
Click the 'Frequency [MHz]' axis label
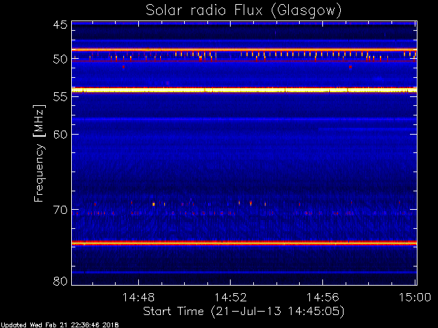[39, 153]
